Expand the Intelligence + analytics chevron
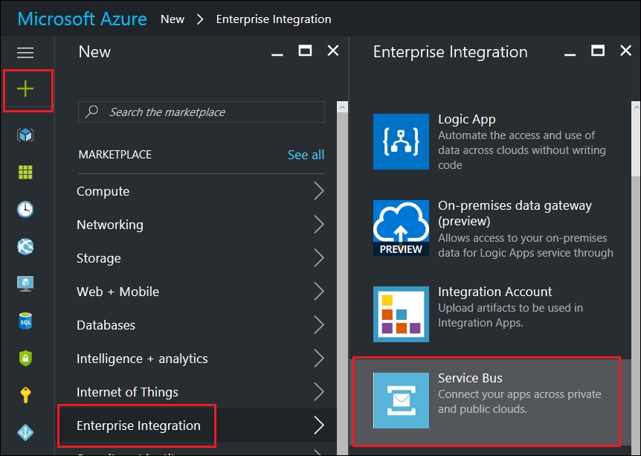The image size is (641, 456). pyautogui.click(x=319, y=359)
